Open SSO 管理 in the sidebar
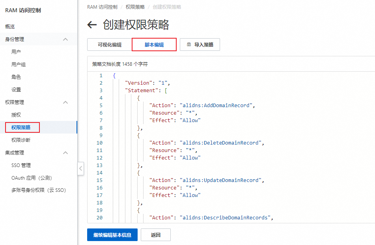This screenshot has width=375, height=245. (21, 165)
